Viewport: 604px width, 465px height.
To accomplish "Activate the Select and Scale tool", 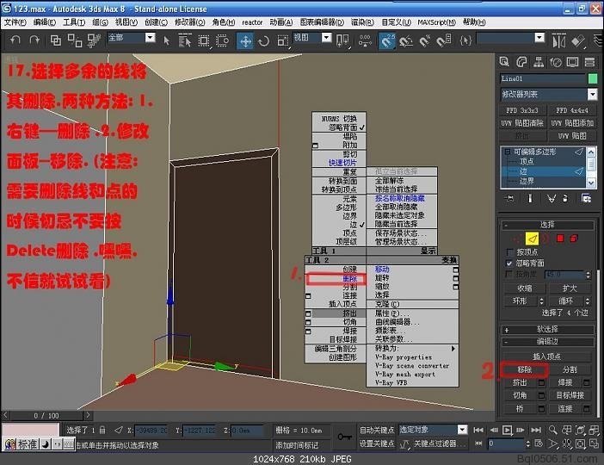I will tap(283, 40).
